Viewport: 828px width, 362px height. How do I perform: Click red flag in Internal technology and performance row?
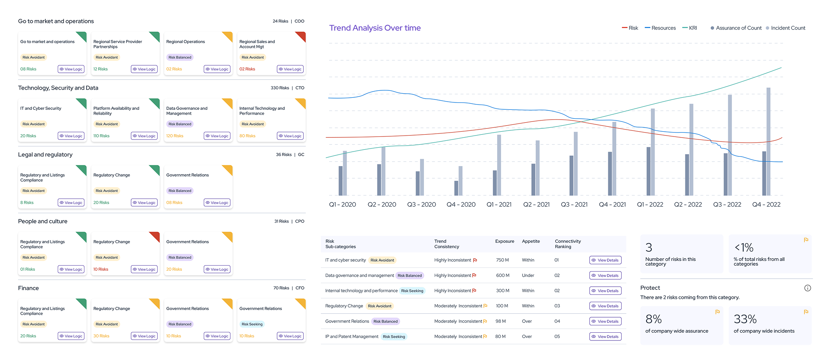[x=474, y=291]
